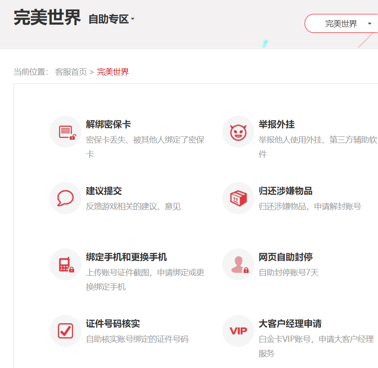The image size is (378, 368).
Task: Click the 解绑密保卡 card icon
Action: pos(65,131)
